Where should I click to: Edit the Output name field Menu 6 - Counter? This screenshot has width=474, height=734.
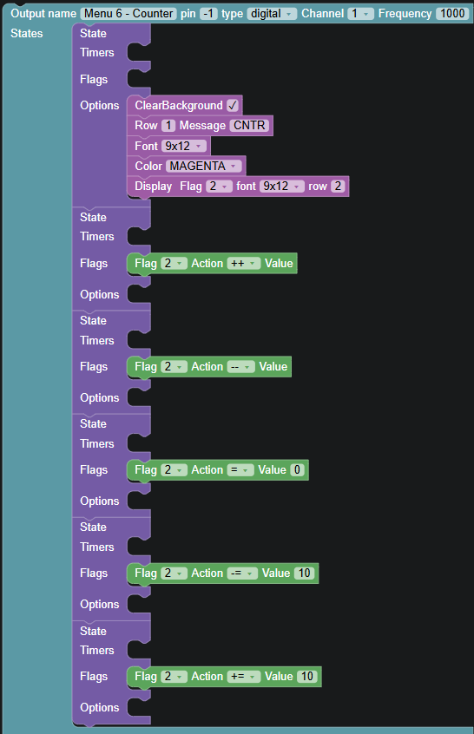coord(128,14)
